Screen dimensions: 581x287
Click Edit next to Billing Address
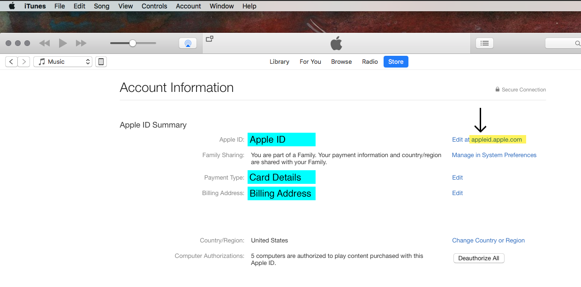point(458,193)
